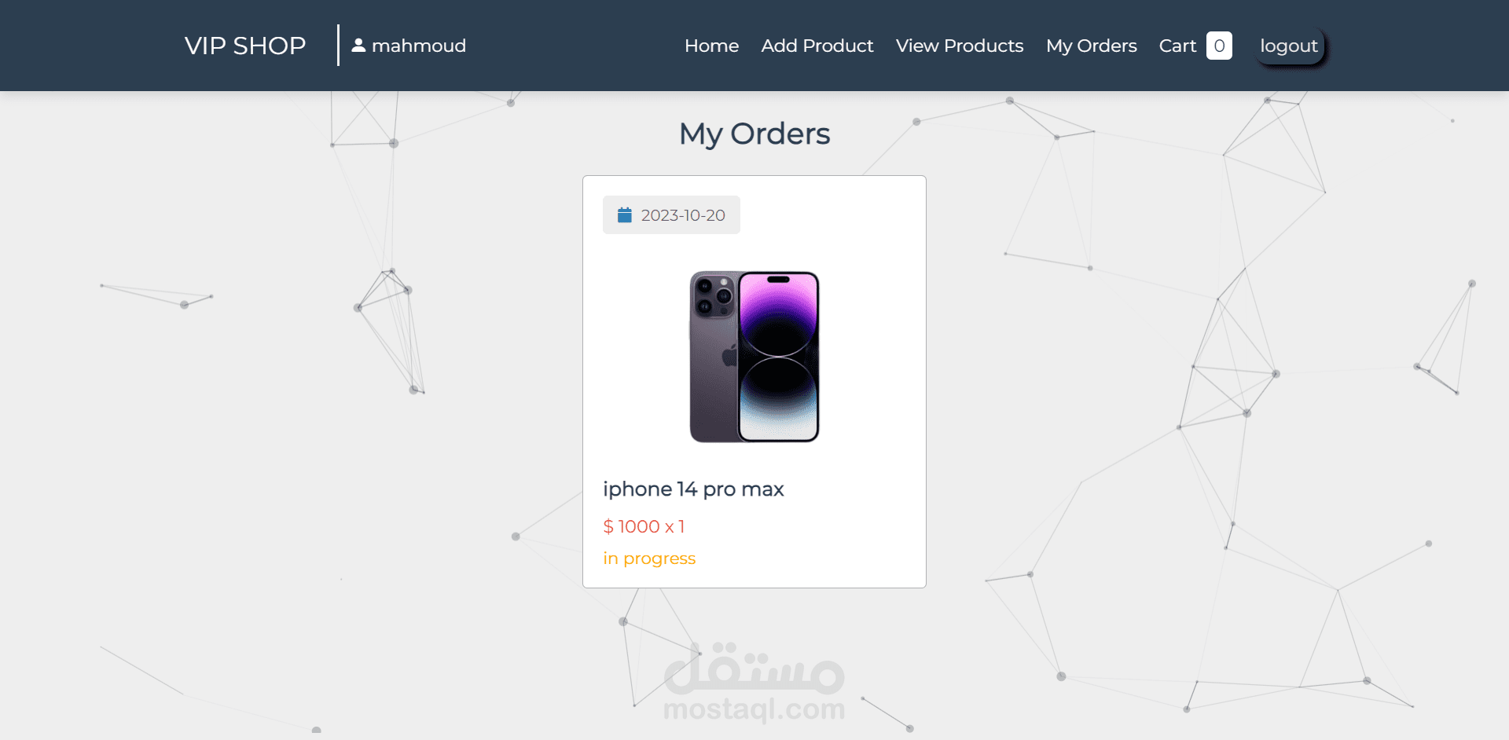Open the View Products menu item
The width and height of the screenshot is (1509, 740).
pos(960,46)
